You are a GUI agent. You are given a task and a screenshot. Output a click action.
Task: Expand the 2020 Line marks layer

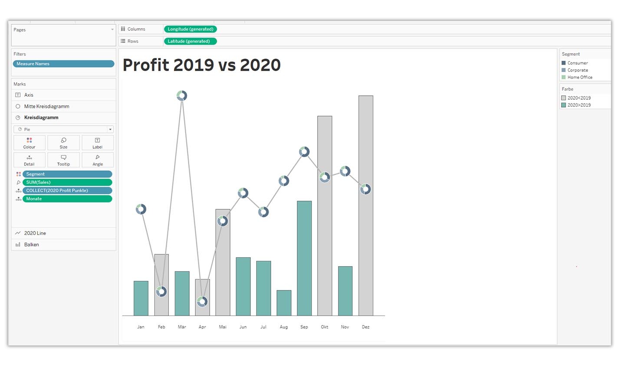tap(63, 233)
